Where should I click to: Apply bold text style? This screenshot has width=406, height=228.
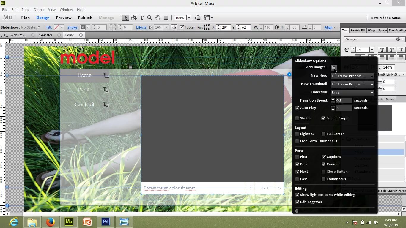[x=382, y=50]
